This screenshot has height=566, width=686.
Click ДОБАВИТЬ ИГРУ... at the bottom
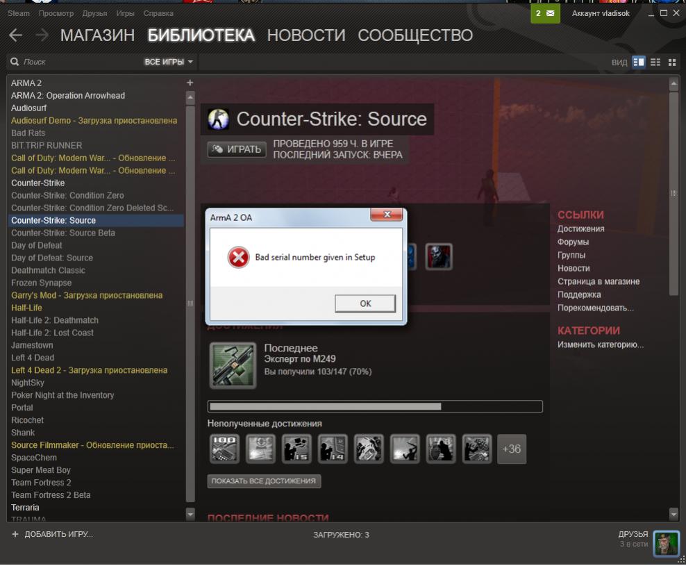click(58, 534)
